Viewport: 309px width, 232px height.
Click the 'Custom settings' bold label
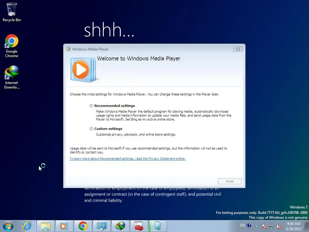pyautogui.click(x=108, y=129)
